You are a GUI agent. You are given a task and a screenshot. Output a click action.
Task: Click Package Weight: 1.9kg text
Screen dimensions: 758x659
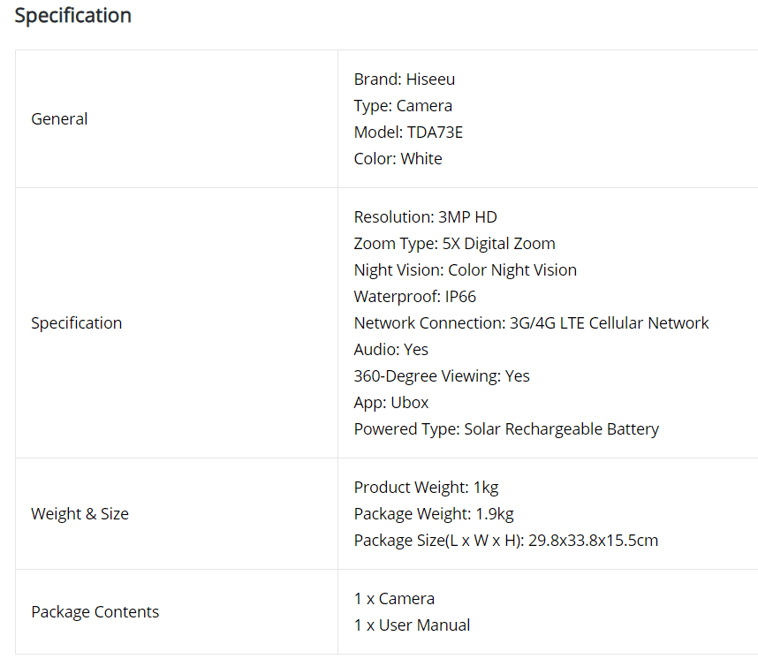(434, 514)
